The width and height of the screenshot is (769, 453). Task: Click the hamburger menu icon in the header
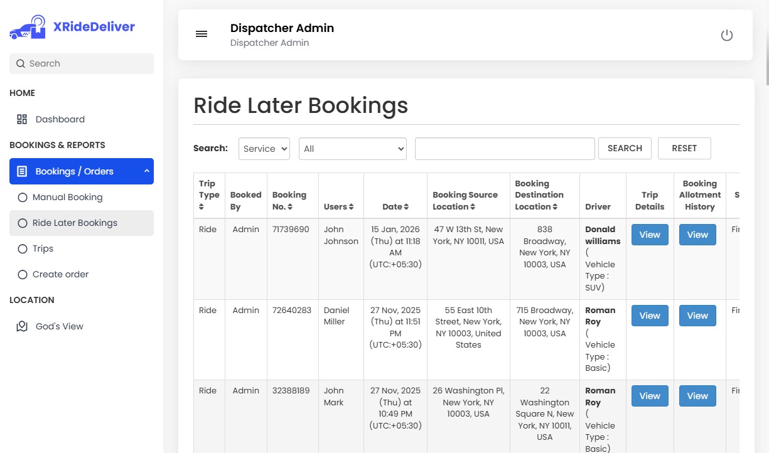[202, 34]
